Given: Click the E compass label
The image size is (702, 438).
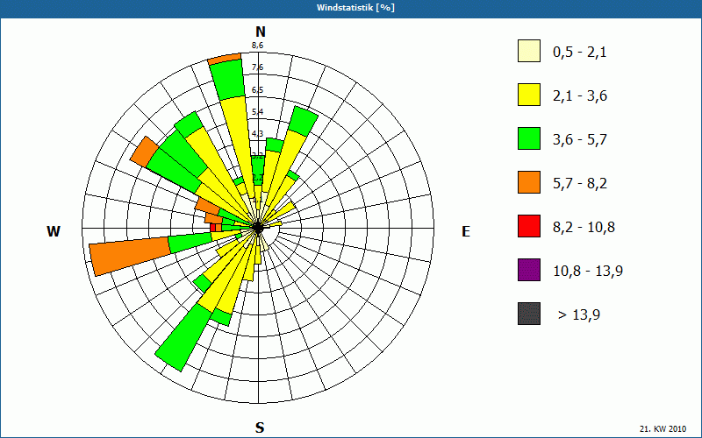Looking at the screenshot, I should click(466, 231).
